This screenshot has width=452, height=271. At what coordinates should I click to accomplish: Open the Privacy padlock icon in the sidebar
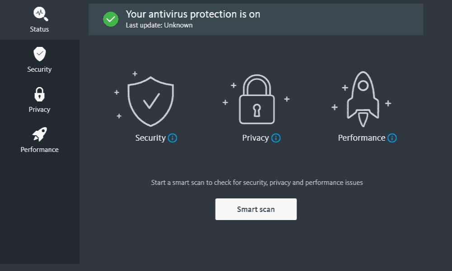click(x=39, y=94)
